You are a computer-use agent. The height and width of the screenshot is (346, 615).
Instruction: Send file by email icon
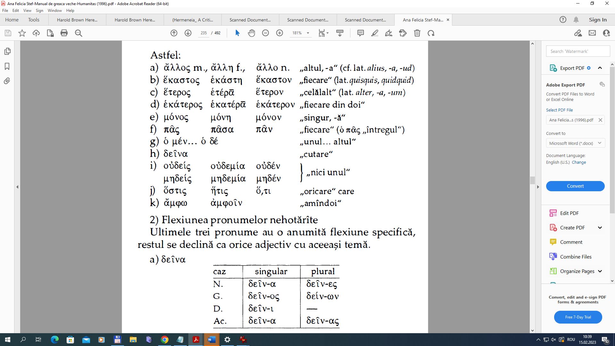pos(592,33)
